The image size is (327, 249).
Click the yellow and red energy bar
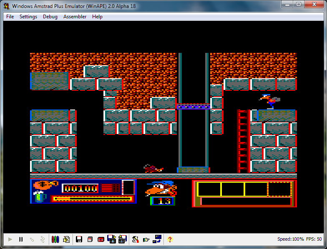click(x=92, y=199)
